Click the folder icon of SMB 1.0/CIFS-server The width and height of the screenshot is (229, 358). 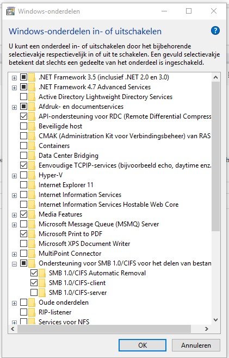tap(42, 293)
